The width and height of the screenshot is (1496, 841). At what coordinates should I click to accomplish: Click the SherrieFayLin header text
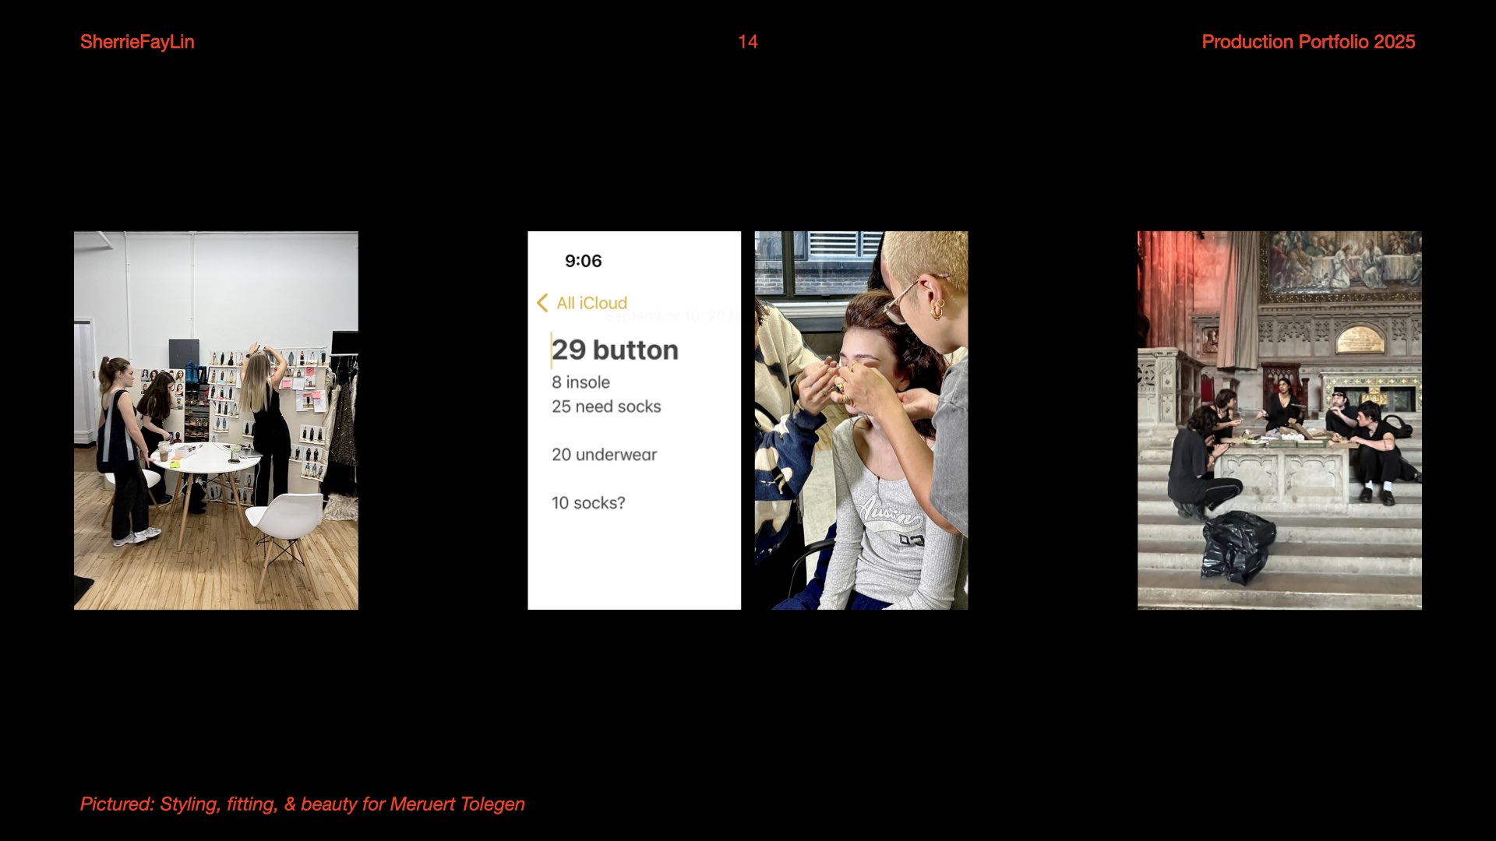click(x=137, y=42)
